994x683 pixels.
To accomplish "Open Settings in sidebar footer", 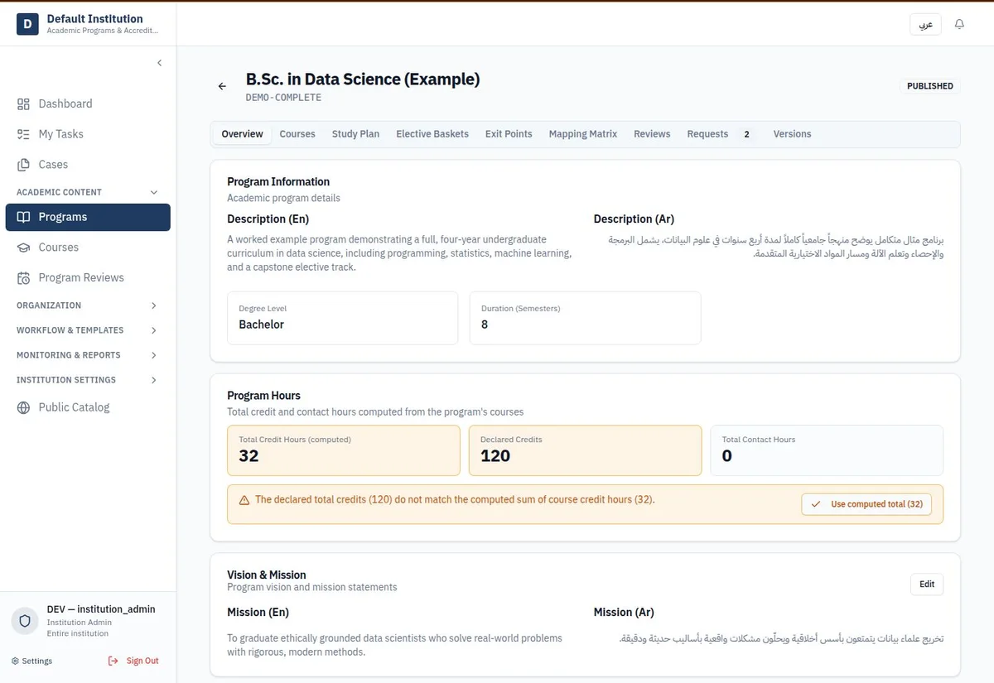I will click(x=31, y=661).
